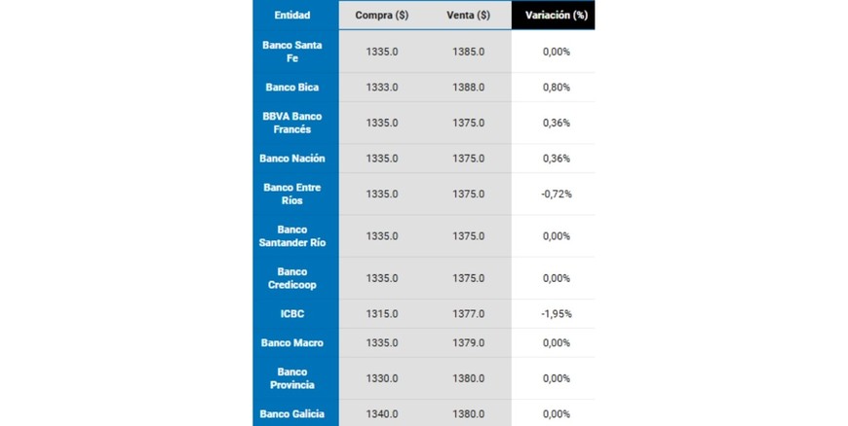Select the Venta ($) column header
Image resolution: width=848 pixels, height=426 pixels.
(x=468, y=15)
